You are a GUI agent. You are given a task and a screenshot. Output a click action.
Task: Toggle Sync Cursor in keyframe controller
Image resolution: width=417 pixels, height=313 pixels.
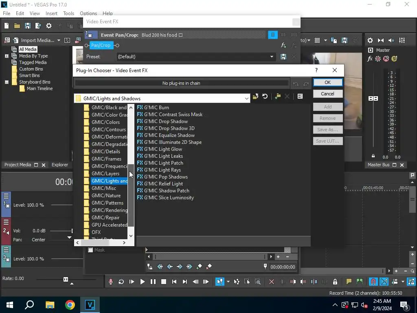[x=150, y=267]
